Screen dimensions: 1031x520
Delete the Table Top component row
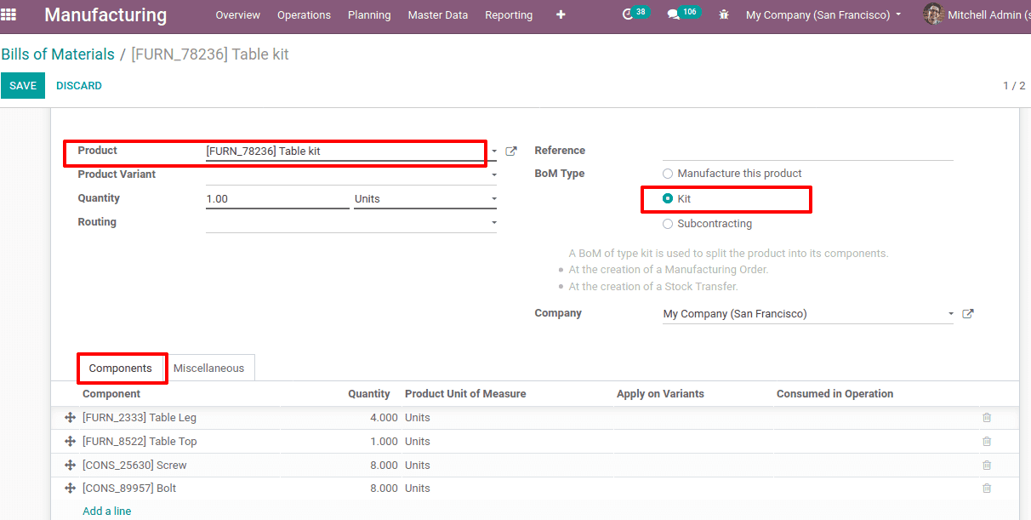pos(987,442)
